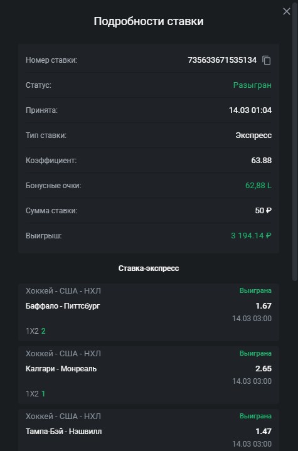Viewport: 298px width, 451px height.
Task: Click the Ставка-экспресс section heading
Action: pyautogui.click(x=149, y=268)
